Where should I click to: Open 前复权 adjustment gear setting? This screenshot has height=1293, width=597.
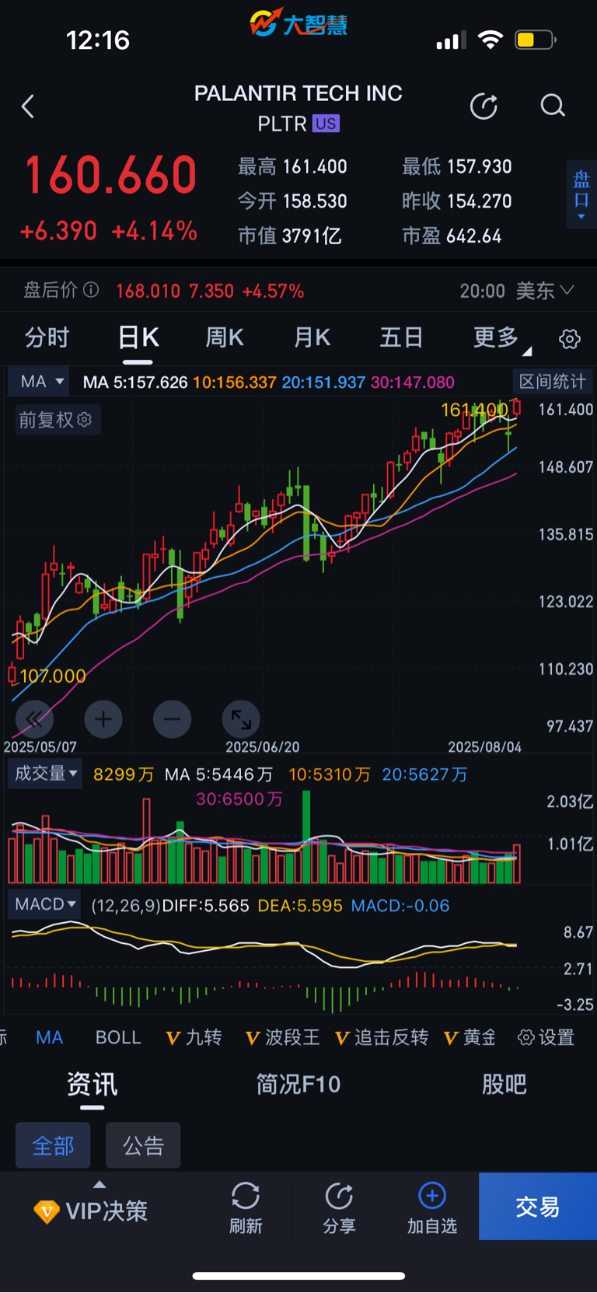pos(85,420)
